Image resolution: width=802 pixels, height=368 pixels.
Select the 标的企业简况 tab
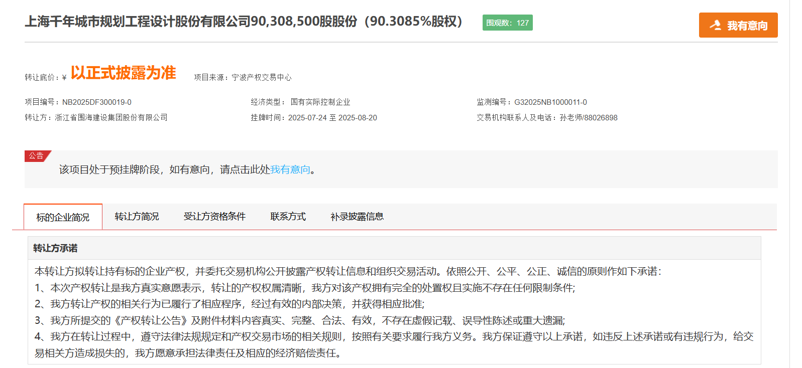(x=63, y=217)
